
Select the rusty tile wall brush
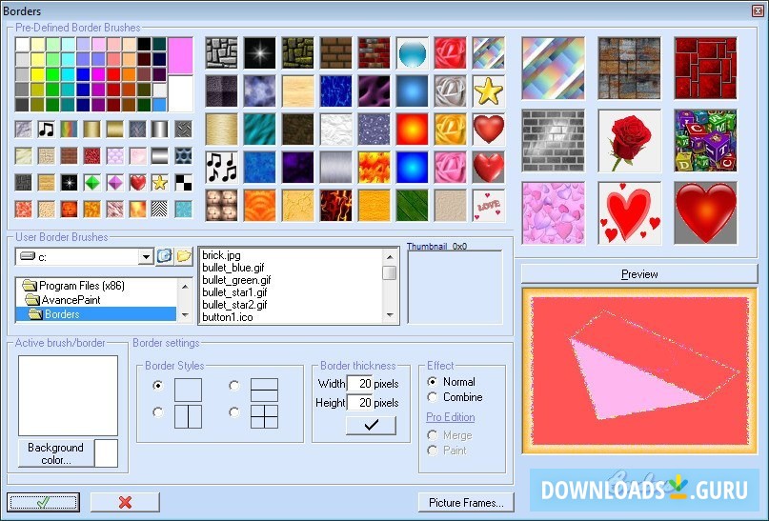pyautogui.click(x=630, y=69)
